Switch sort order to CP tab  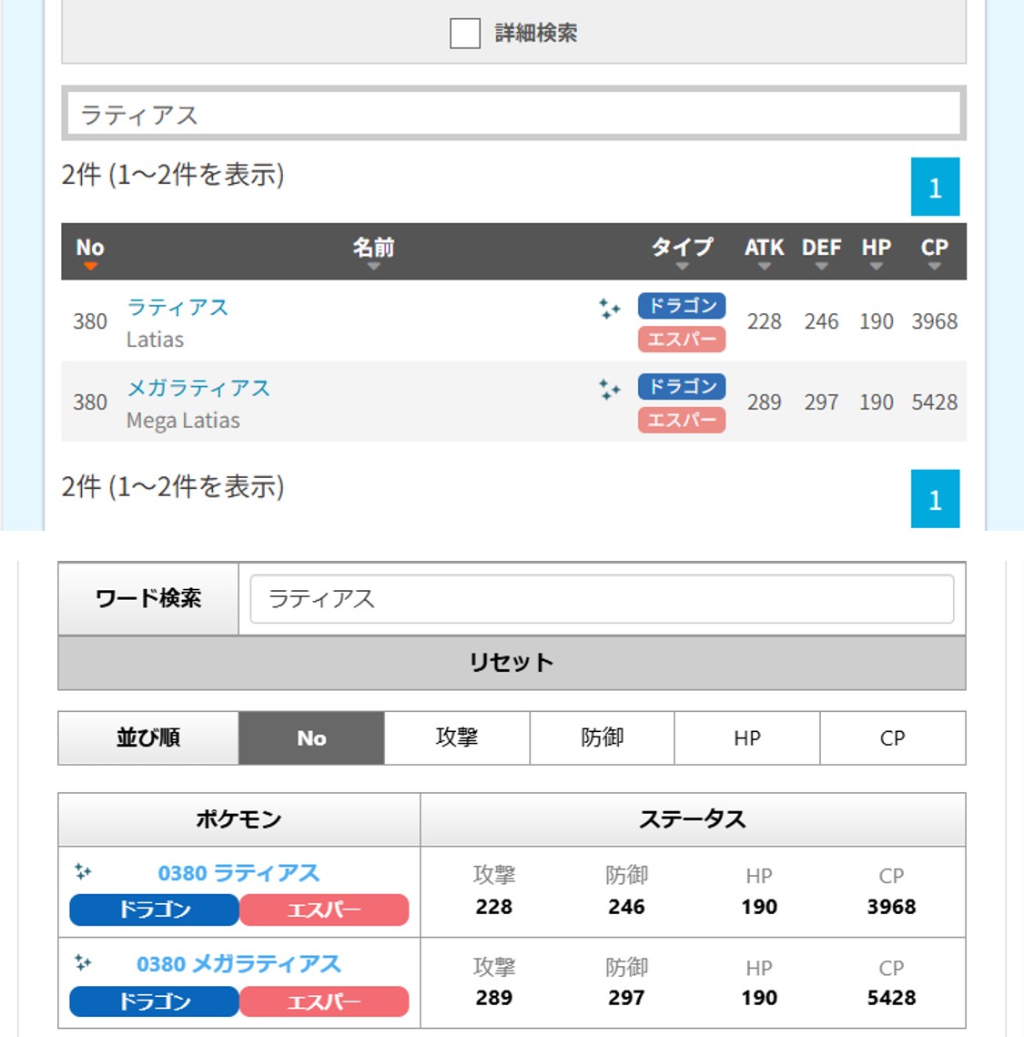coord(892,737)
